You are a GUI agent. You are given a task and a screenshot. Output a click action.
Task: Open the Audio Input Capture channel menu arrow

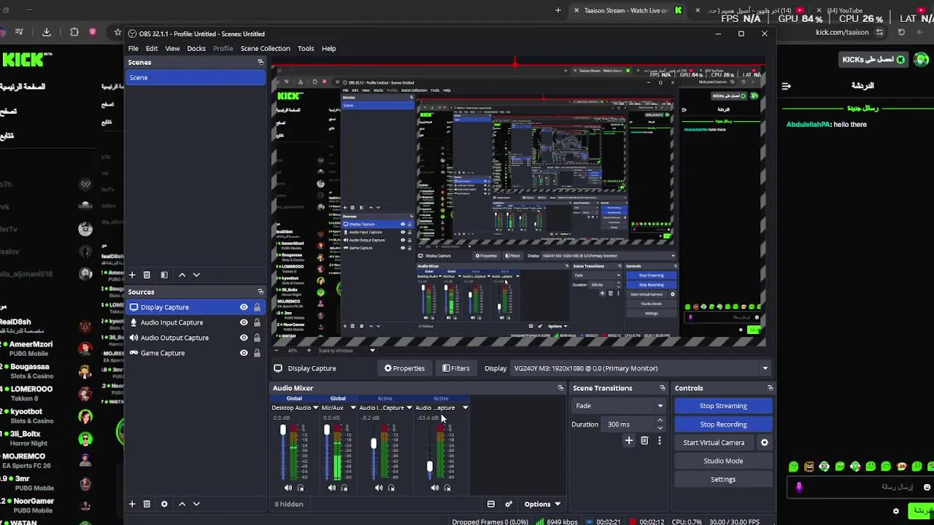point(409,408)
